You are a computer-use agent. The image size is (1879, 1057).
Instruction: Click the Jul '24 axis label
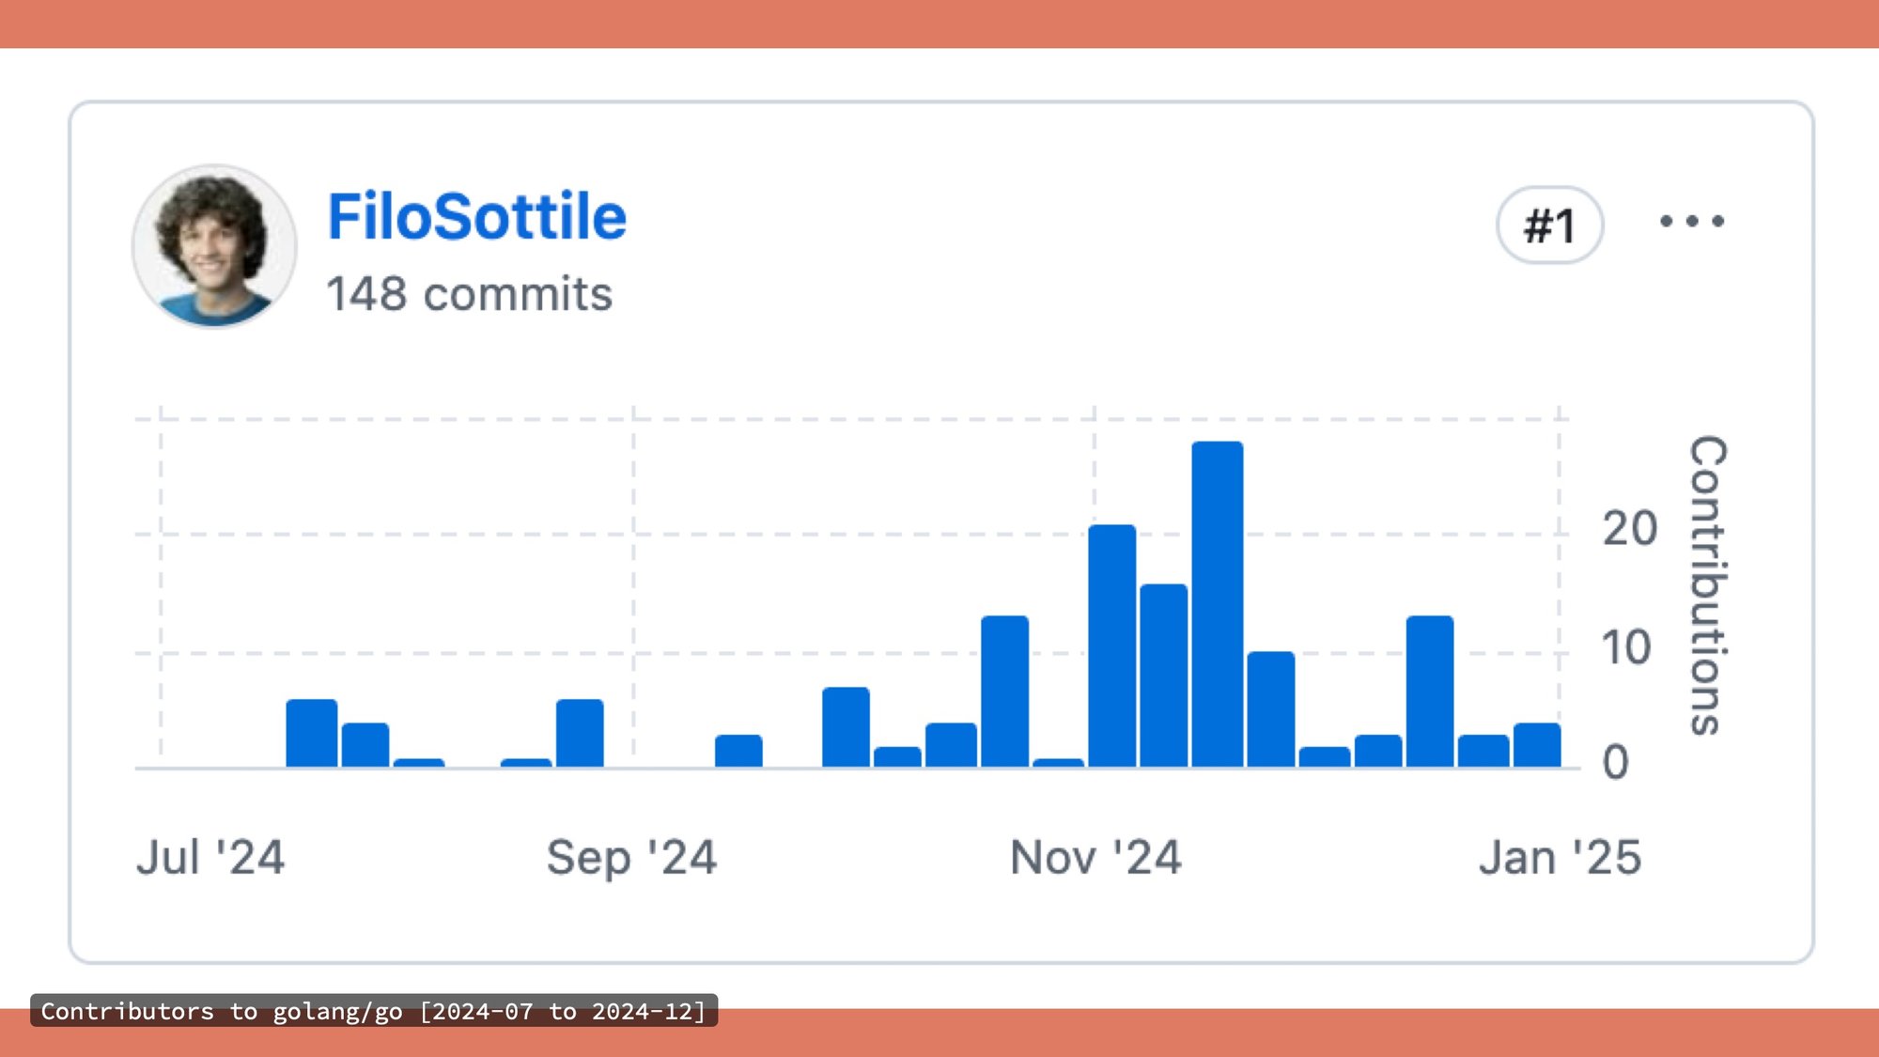point(210,857)
